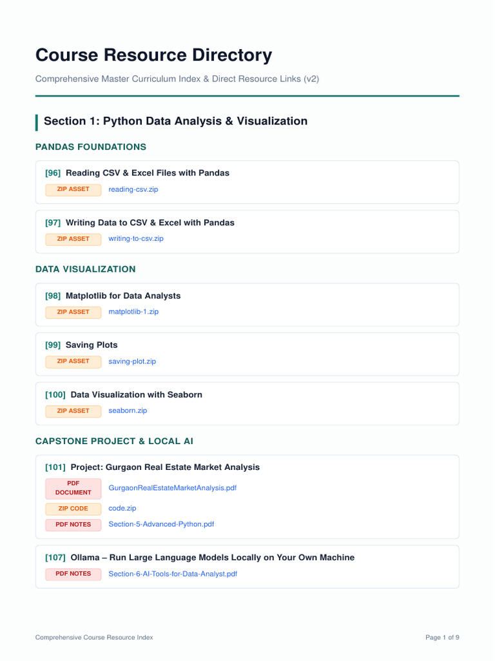This screenshot has height=661, width=495.
Task: Click the ZIP ASSET badge under lesson 96
Action: click(73, 190)
